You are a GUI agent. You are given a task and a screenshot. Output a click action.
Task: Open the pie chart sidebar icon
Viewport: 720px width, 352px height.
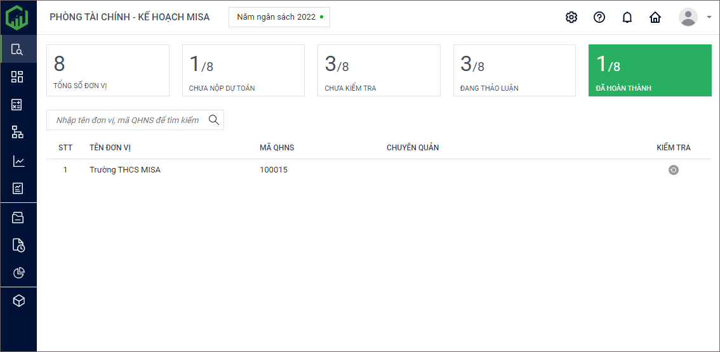point(18,273)
